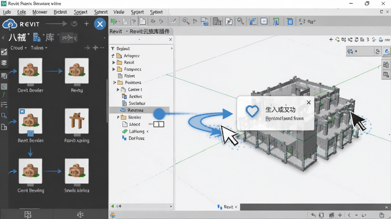Click the layers icon in left sidebar

point(4,63)
